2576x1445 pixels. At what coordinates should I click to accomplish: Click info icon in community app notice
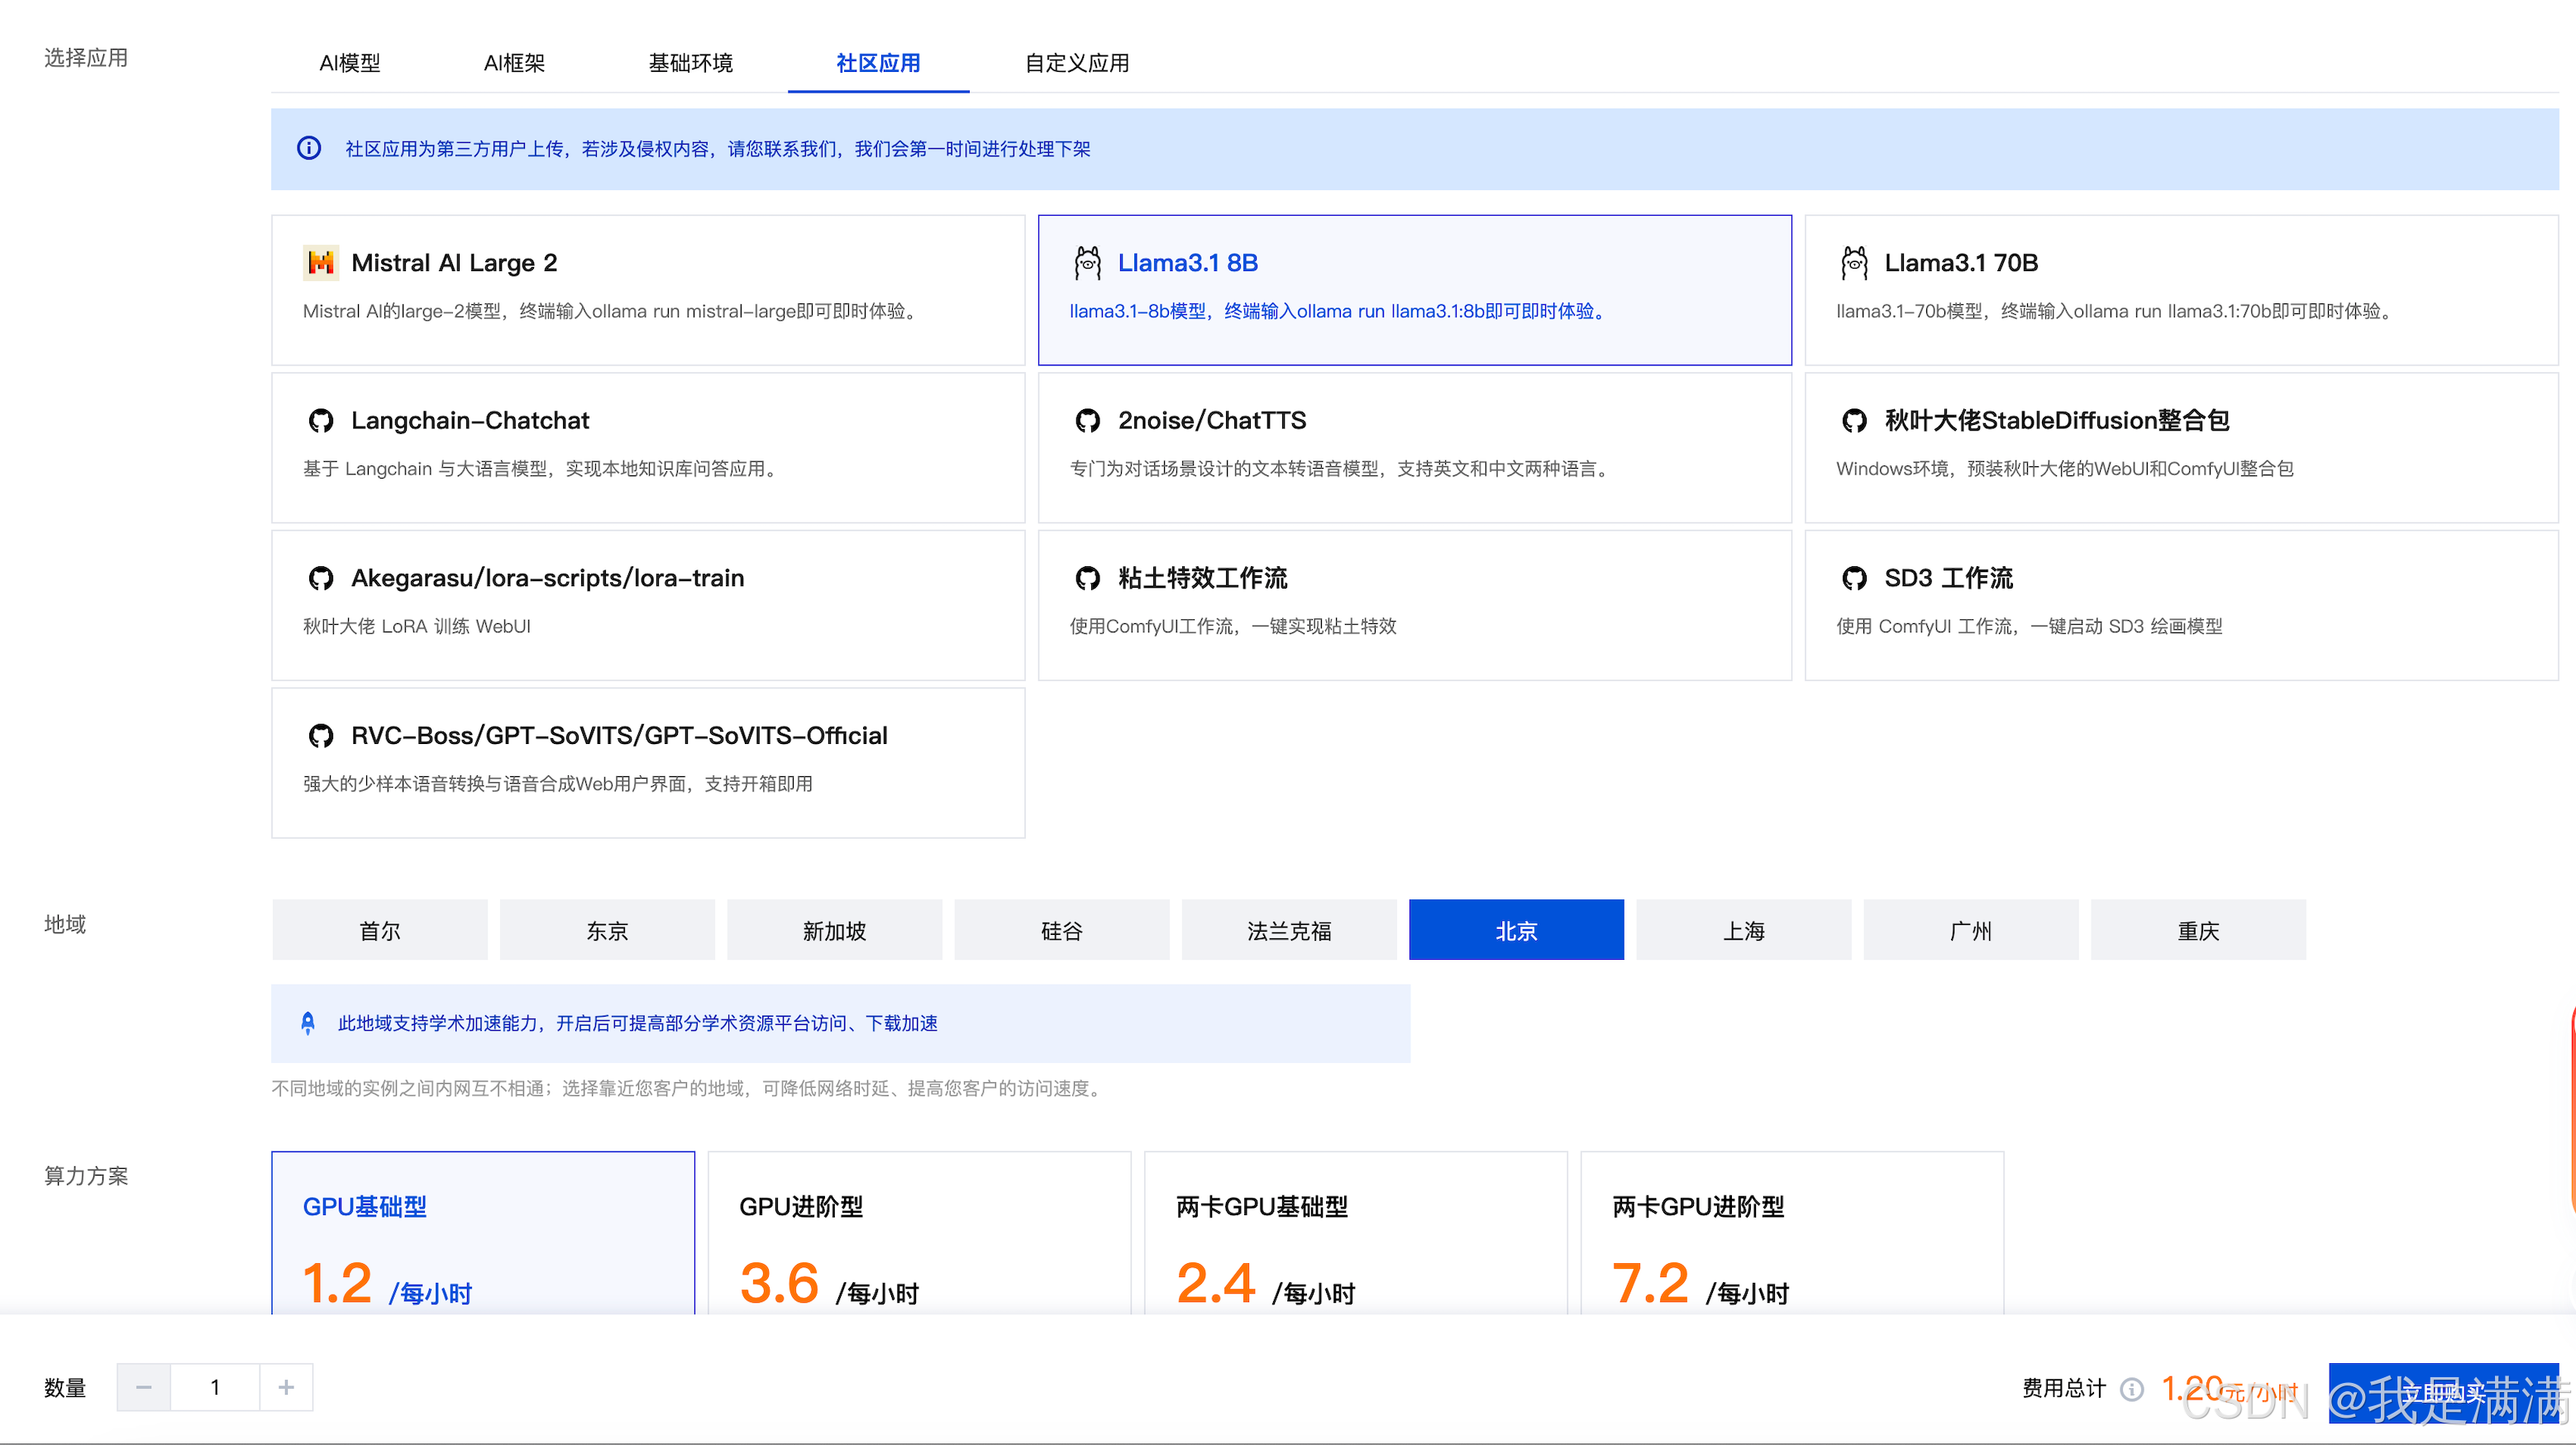(x=309, y=149)
